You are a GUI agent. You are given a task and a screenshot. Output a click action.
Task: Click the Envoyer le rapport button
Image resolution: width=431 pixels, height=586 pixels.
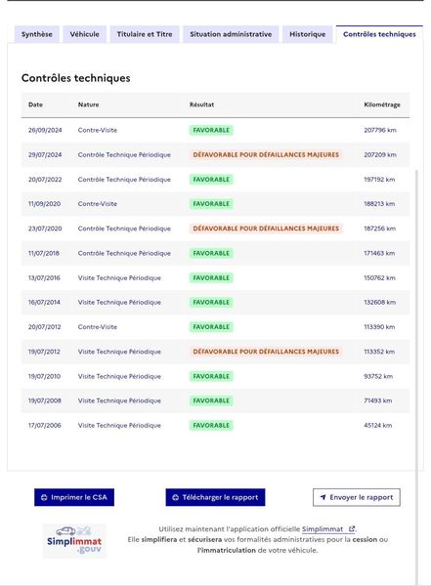pos(357,497)
